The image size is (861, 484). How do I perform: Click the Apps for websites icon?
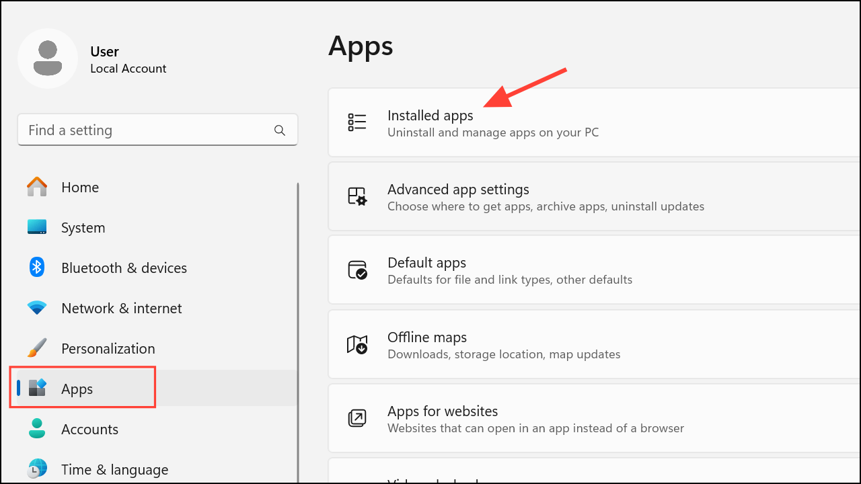357,418
